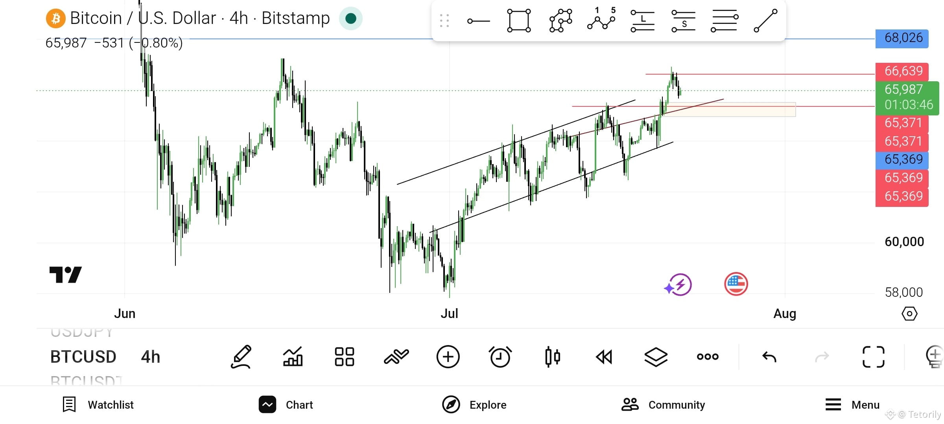This screenshot has height=424, width=944.
Task: Click the 60,000 price axis label
Action: 904,242
